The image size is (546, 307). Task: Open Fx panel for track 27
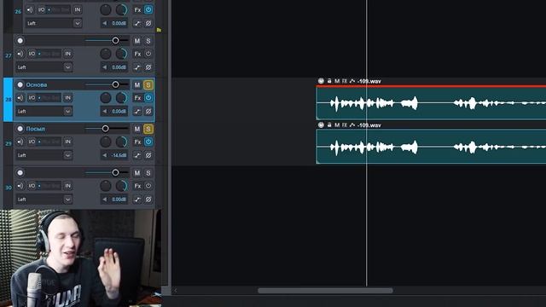137,54
